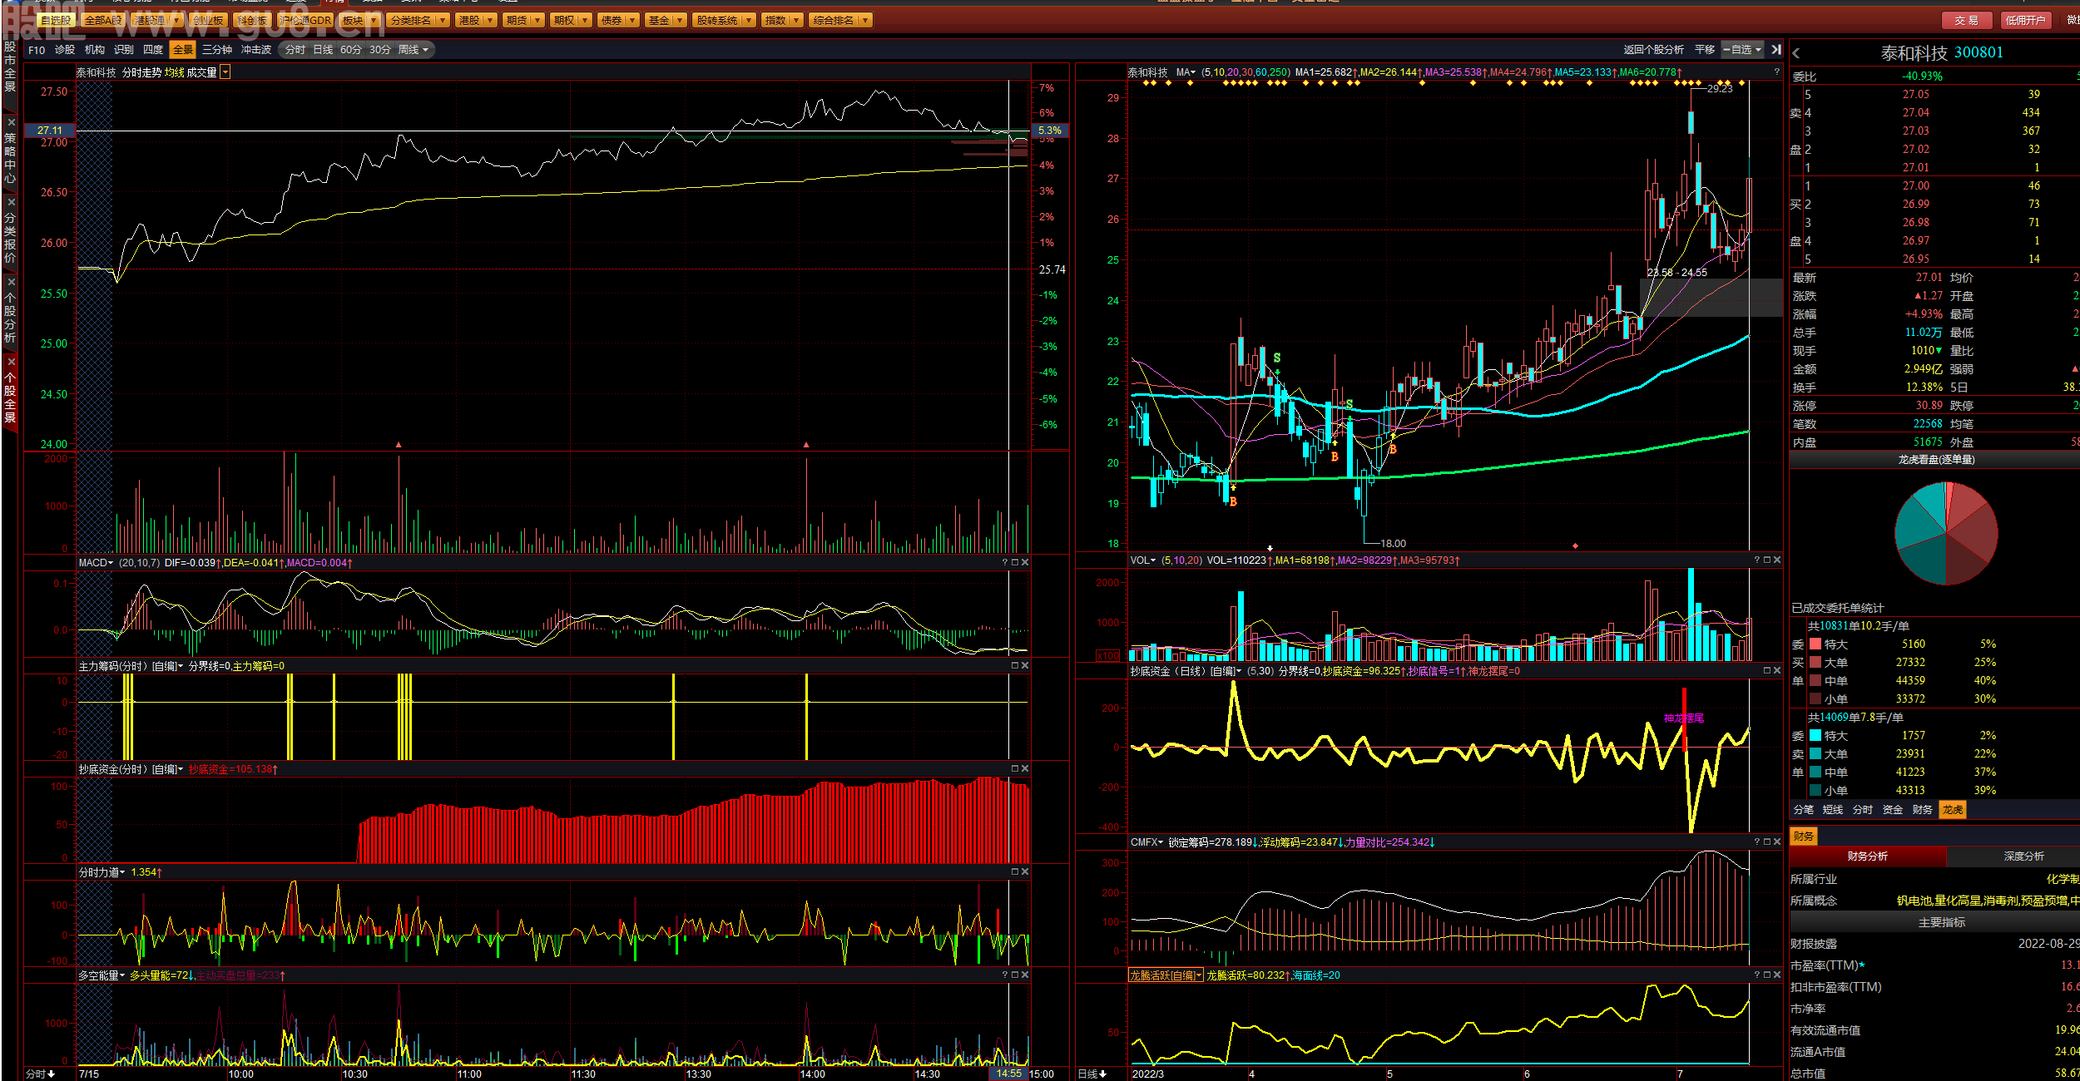
Task: Select the 全景 view mode
Action: [182, 50]
